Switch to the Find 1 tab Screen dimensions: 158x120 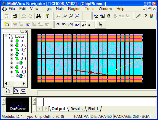click(93, 109)
